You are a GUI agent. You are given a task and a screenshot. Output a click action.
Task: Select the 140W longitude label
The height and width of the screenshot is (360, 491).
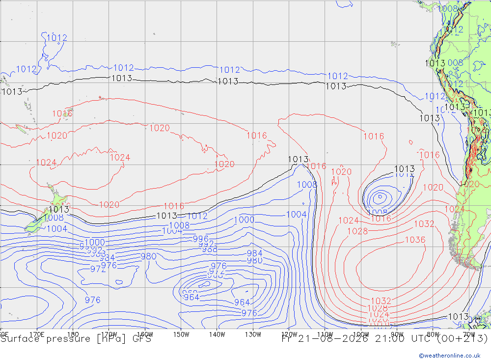[217, 334]
